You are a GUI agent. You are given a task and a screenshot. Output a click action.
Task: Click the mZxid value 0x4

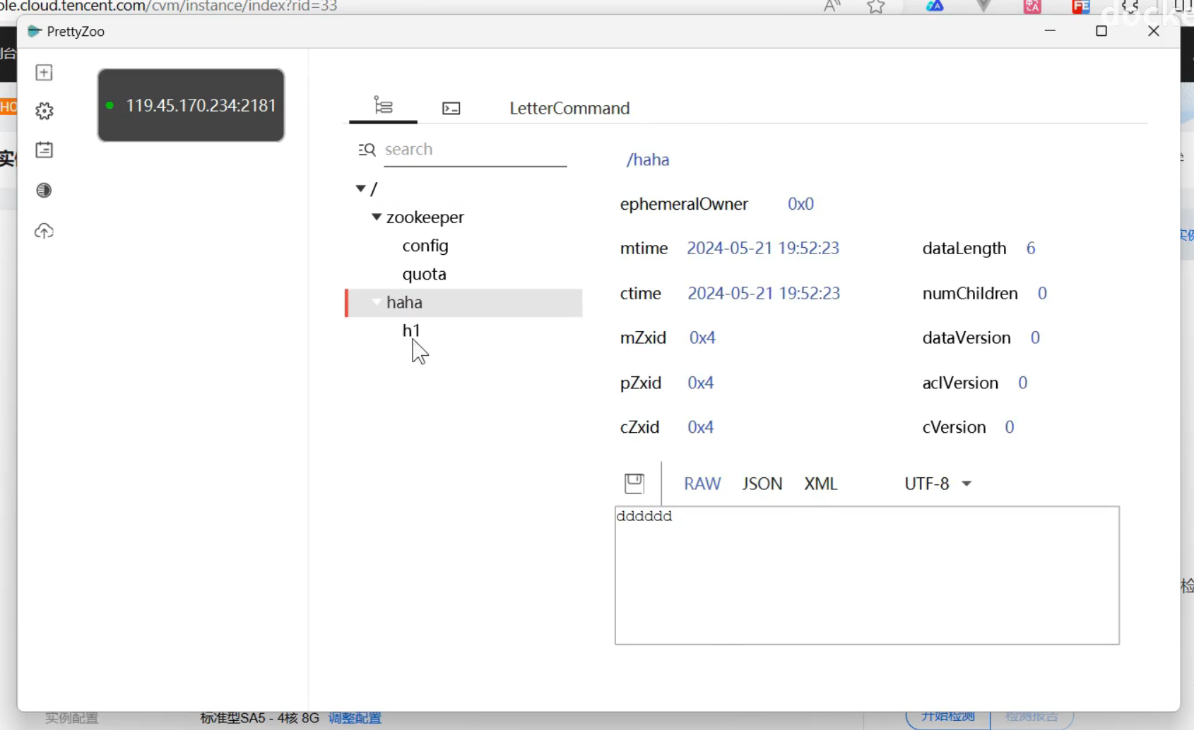point(702,337)
